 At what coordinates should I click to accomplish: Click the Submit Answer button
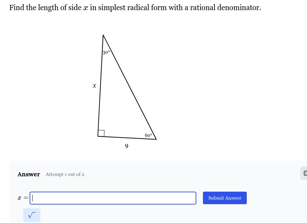coord(225,198)
